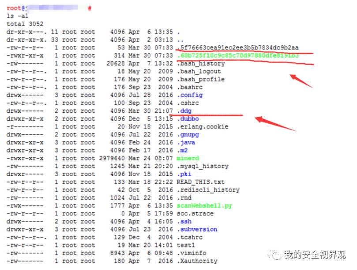Click the scanWebshell.py file size 1777

(x=117, y=206)
